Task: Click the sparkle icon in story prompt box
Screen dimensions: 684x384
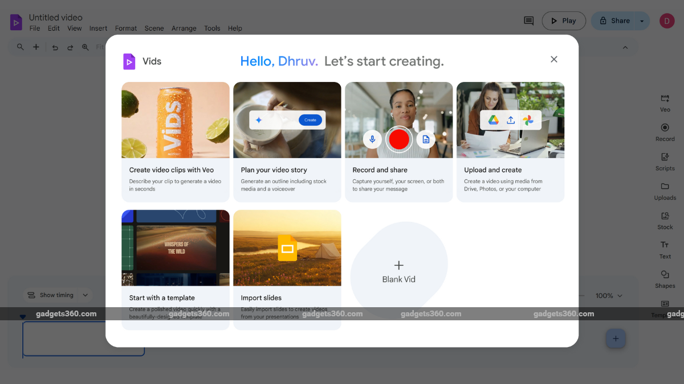Action: point(259,120)
